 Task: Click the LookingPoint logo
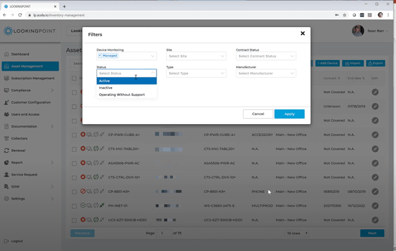(x=30, y=31)
